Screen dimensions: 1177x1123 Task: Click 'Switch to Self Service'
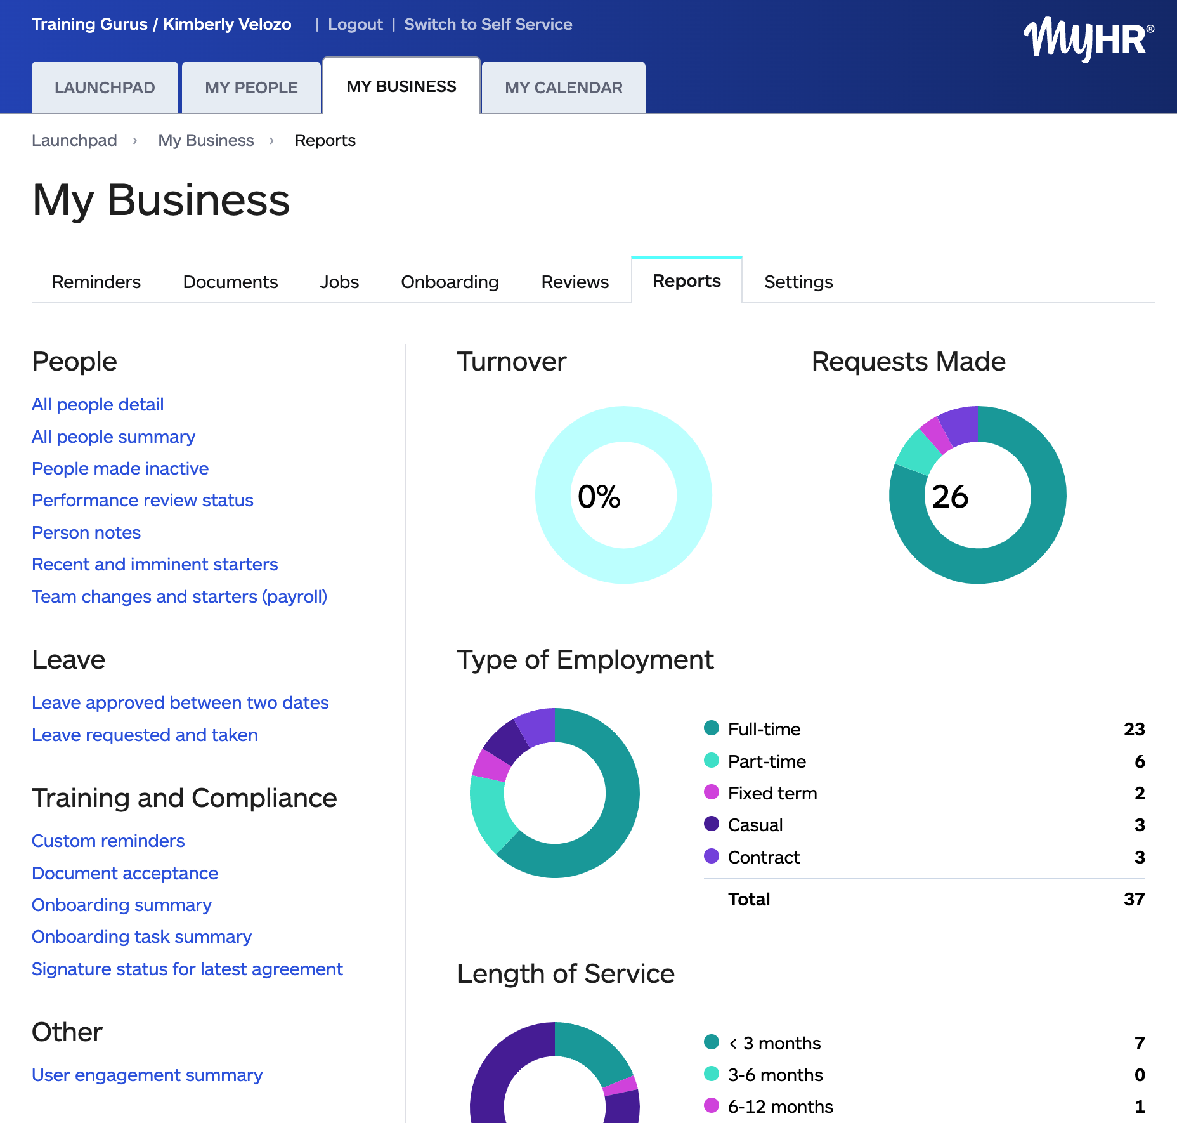tap(488, 24)
